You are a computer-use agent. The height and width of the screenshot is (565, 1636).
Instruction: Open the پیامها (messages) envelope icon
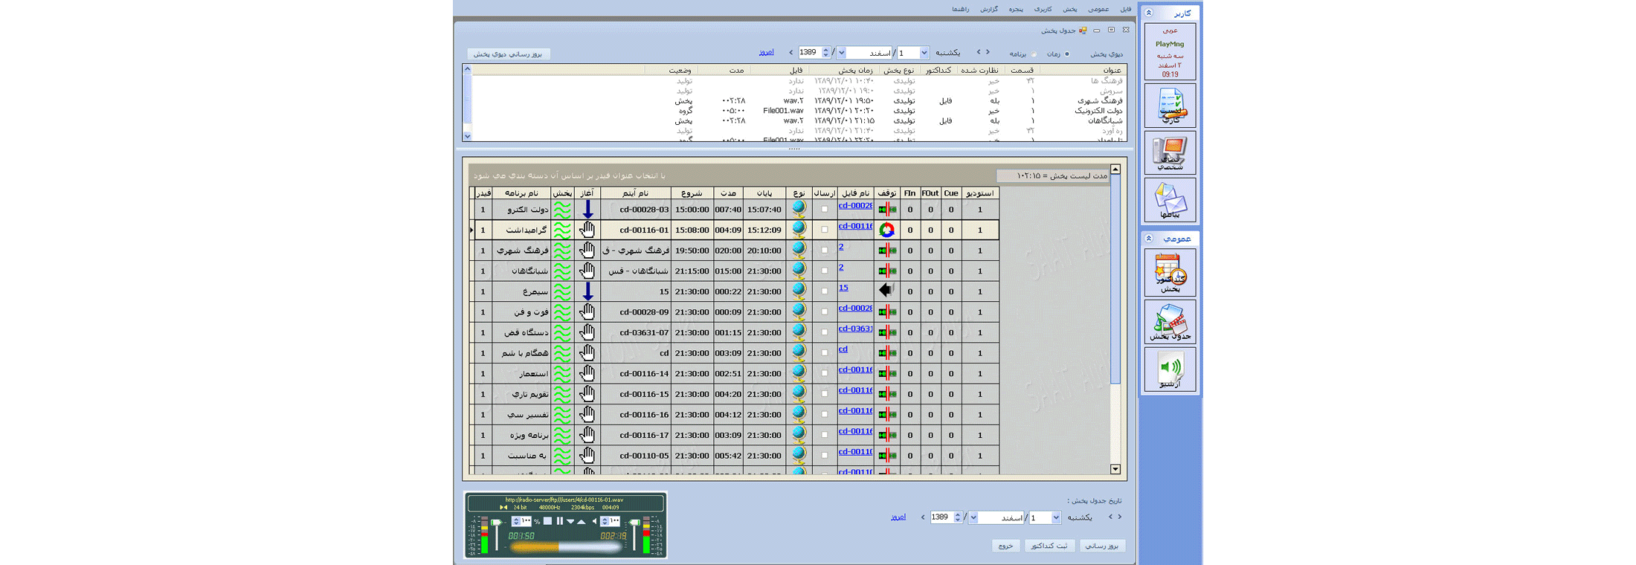pos(1170,200)
